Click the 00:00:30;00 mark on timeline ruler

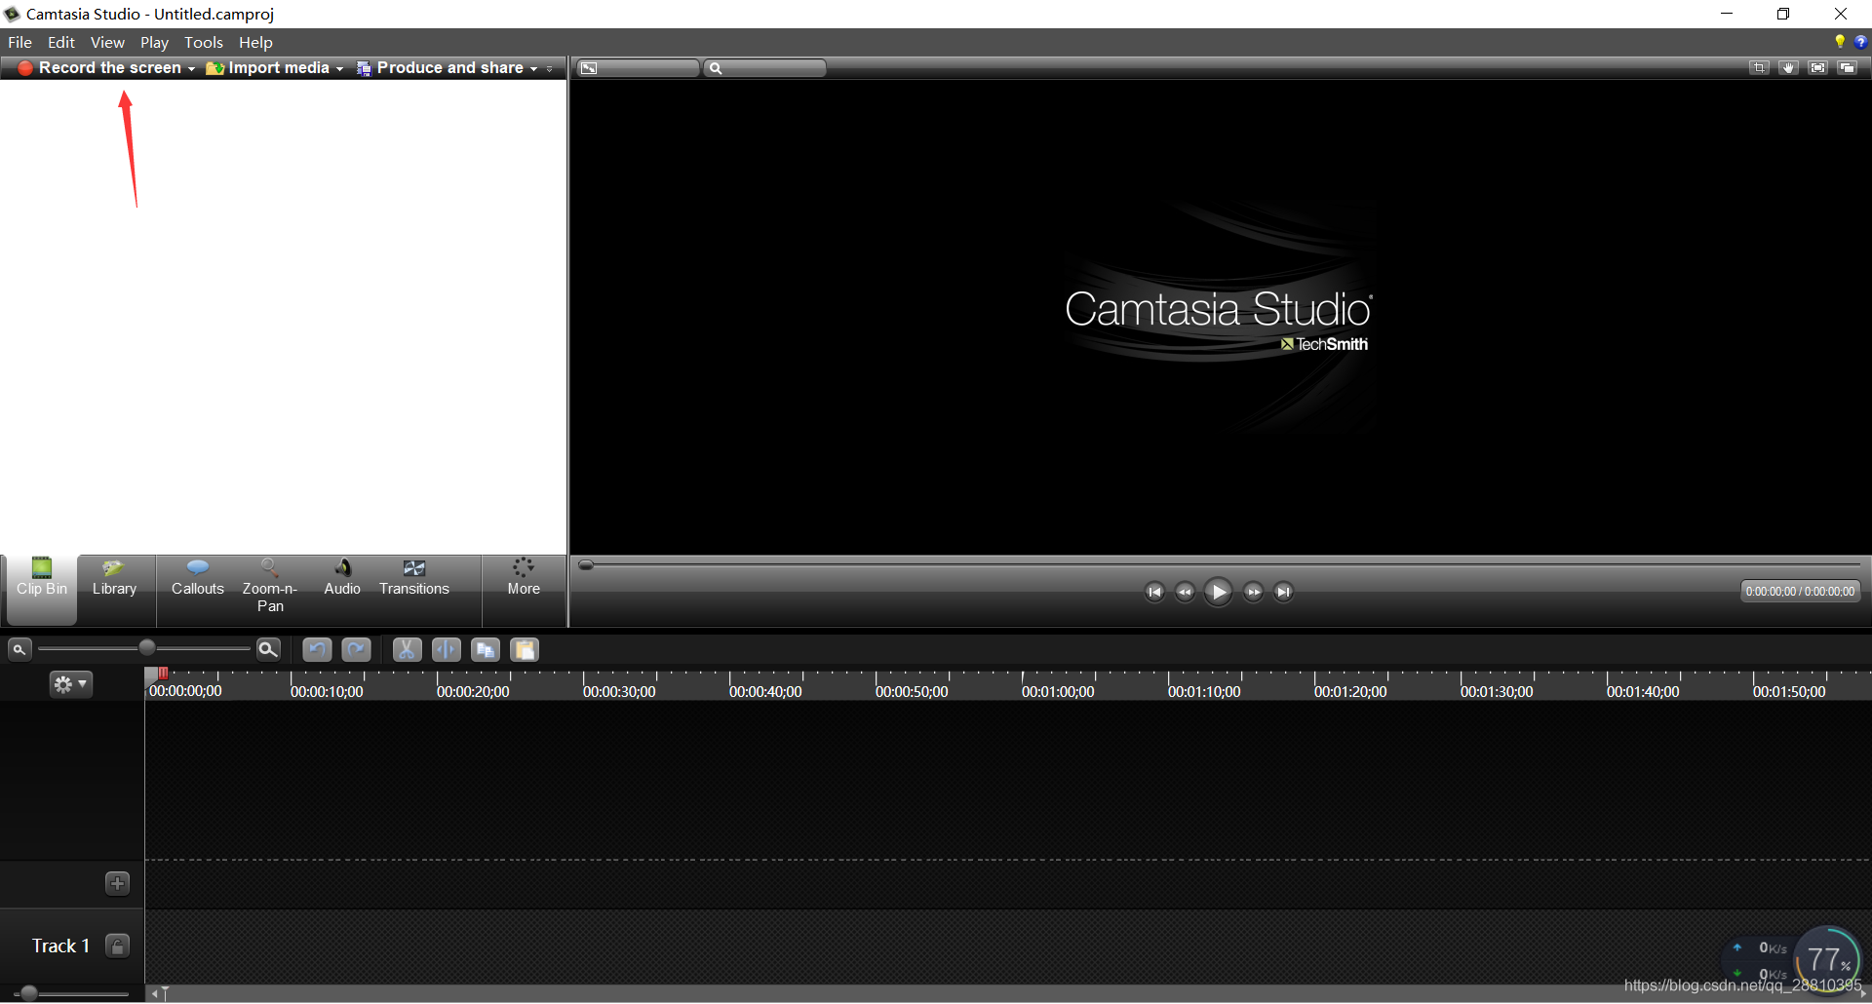pos(619,692)
